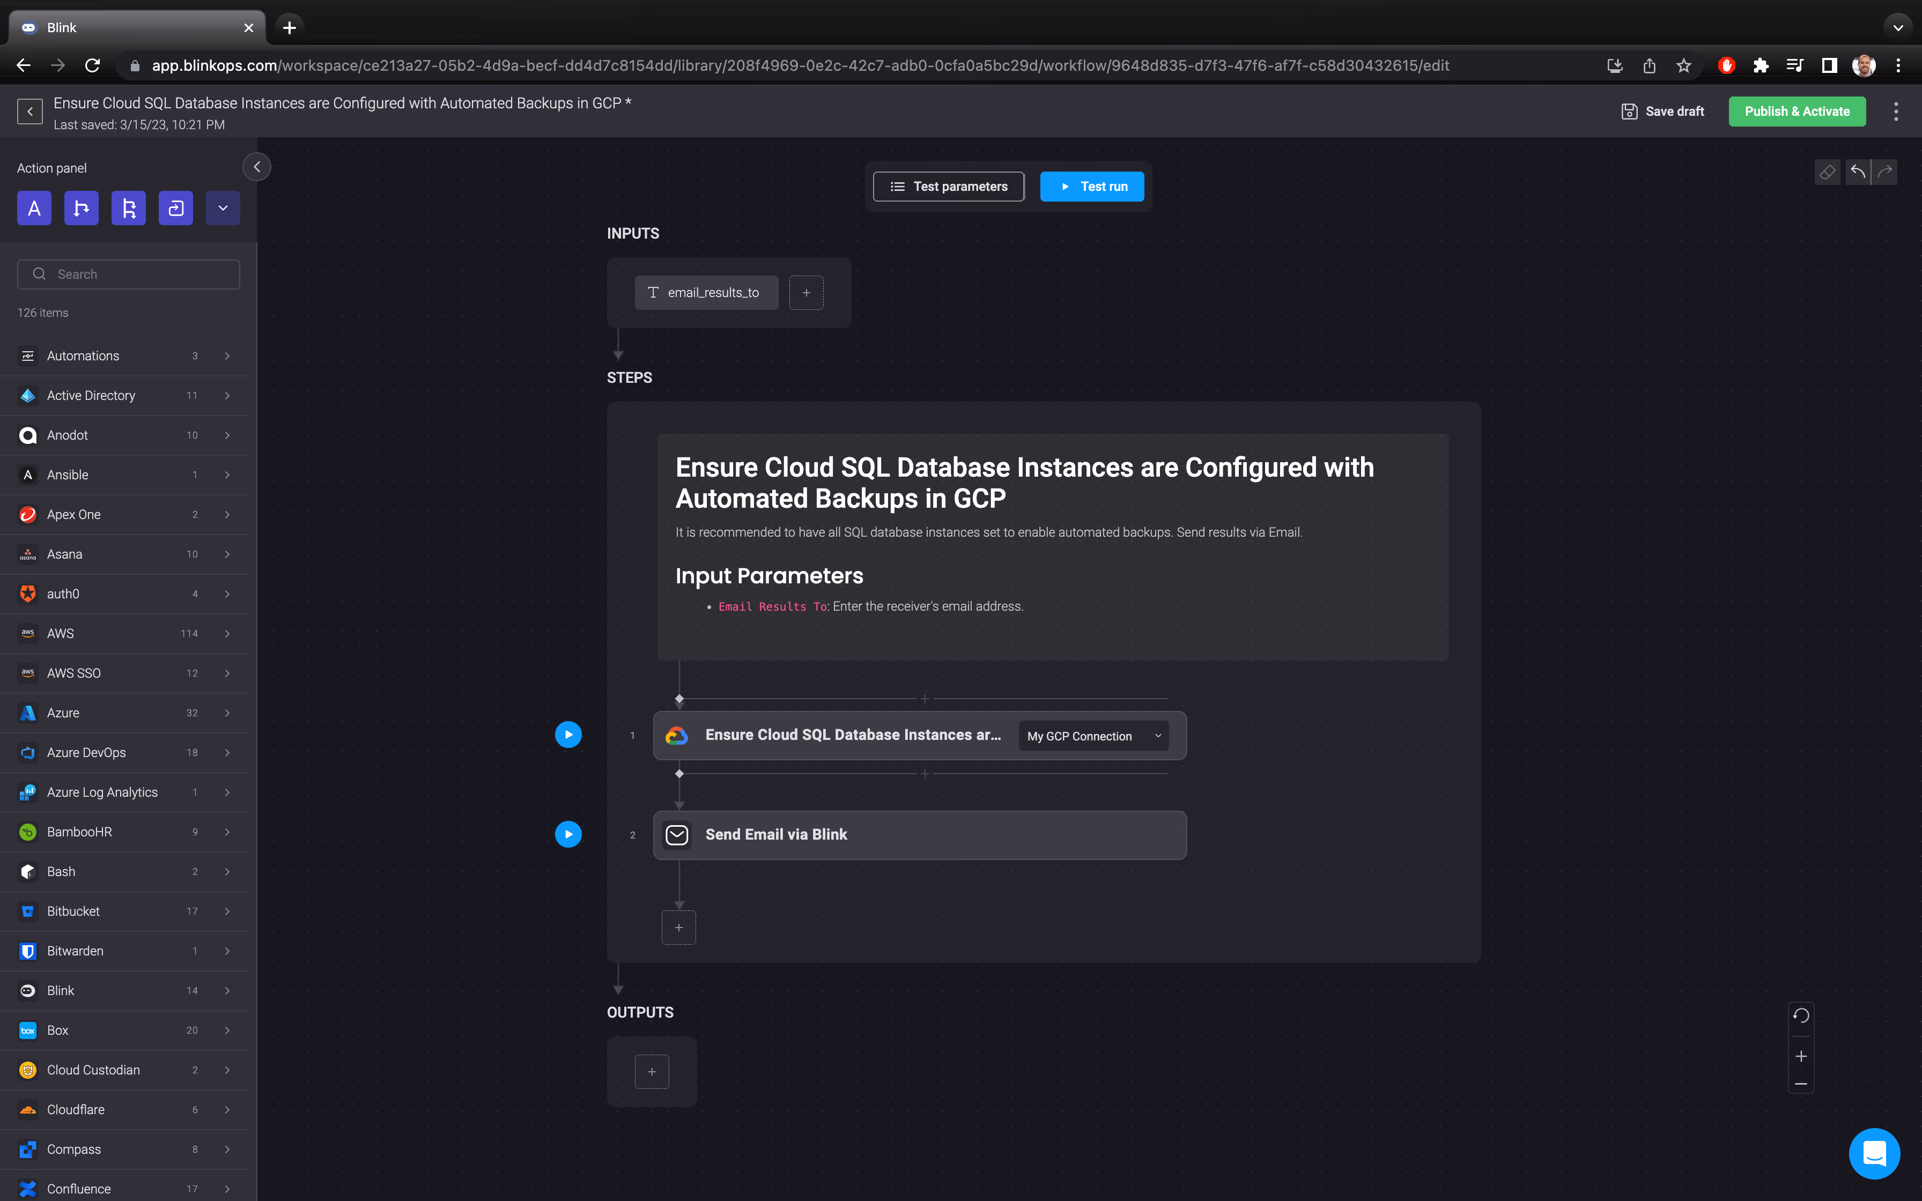Switch to the Blink browser tab
Screen dimensions: 1922x1201
pyautogui.click(x=137, y=28)
